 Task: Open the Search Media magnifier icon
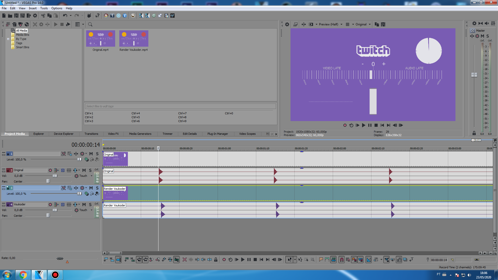tap(90, 24)
